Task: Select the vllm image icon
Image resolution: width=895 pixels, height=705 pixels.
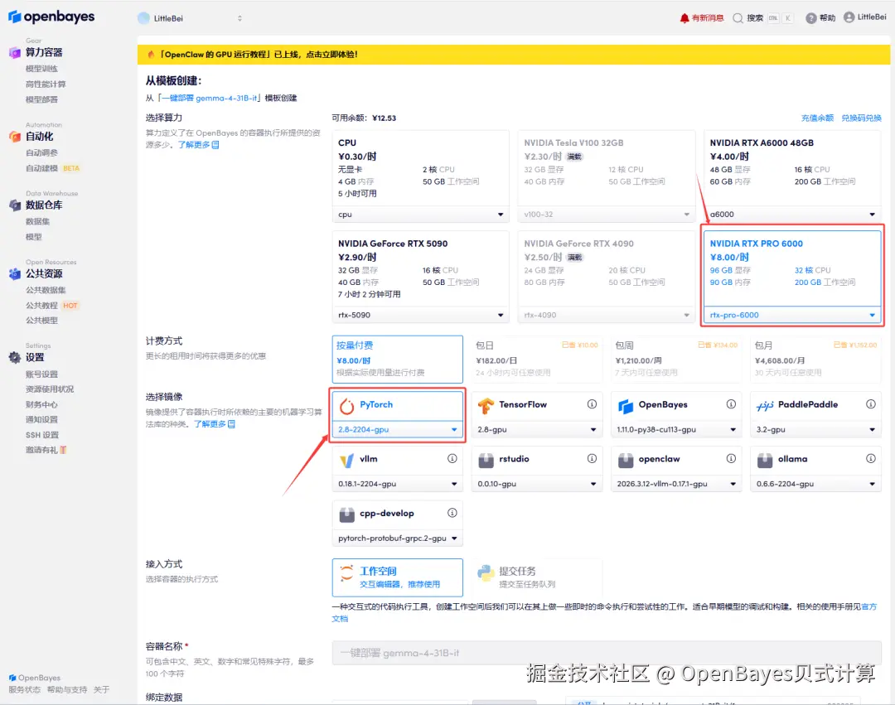Action: tap(346, 458)
